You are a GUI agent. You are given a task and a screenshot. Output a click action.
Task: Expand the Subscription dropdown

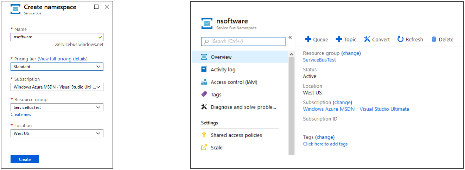point(57,87)
